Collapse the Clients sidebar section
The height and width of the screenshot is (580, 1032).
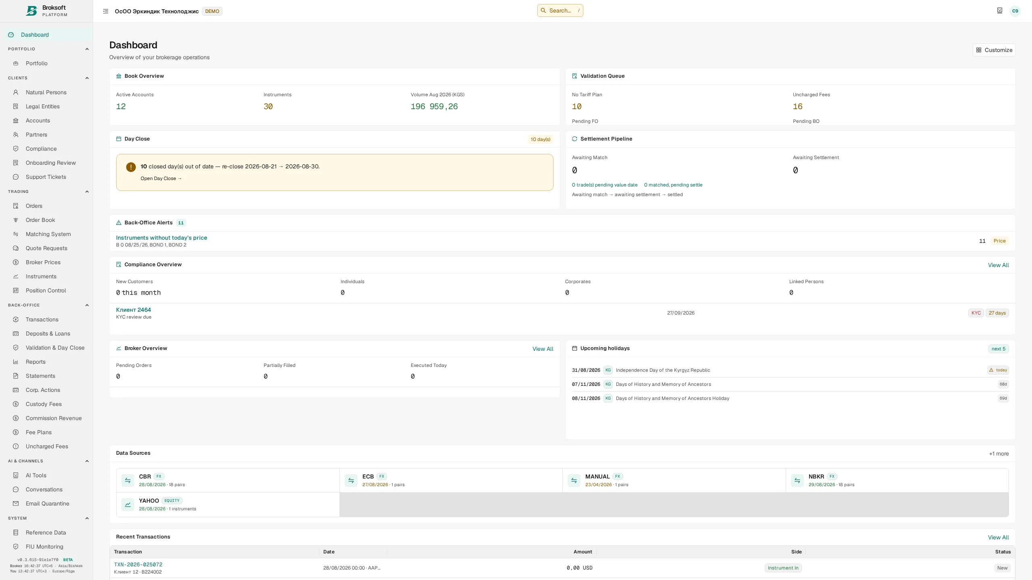87,78
